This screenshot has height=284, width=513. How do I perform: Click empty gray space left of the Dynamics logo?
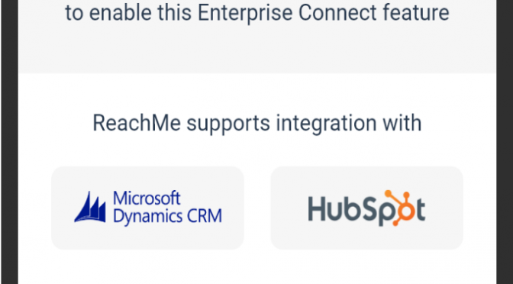click(63, 208)
